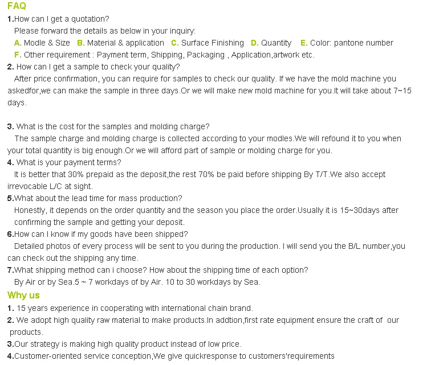431x365 pixels.
Task: Click the 'B.' Material & application item
Action: pos(121,43)
